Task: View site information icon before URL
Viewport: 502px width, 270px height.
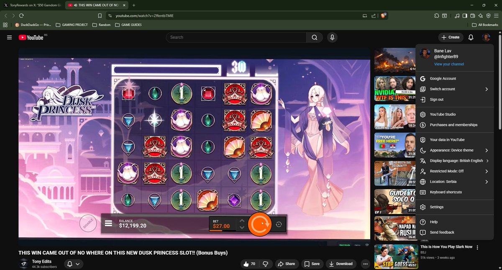Action: 110,15
